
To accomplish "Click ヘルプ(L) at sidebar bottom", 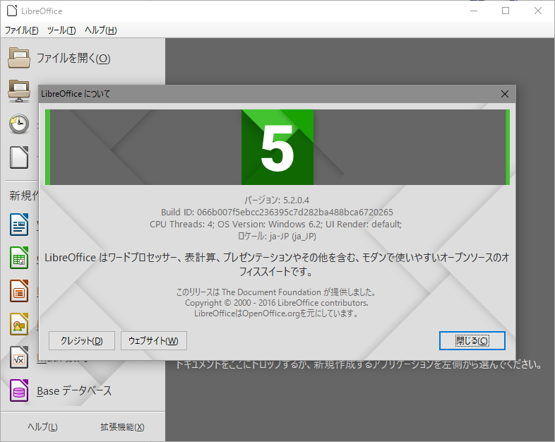I will (42, 426).
